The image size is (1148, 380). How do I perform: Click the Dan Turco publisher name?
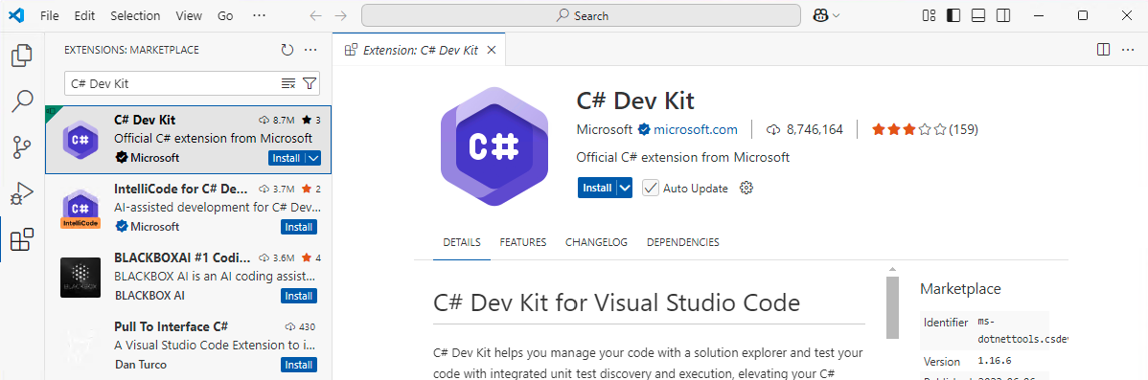click(x=141, y=365)
